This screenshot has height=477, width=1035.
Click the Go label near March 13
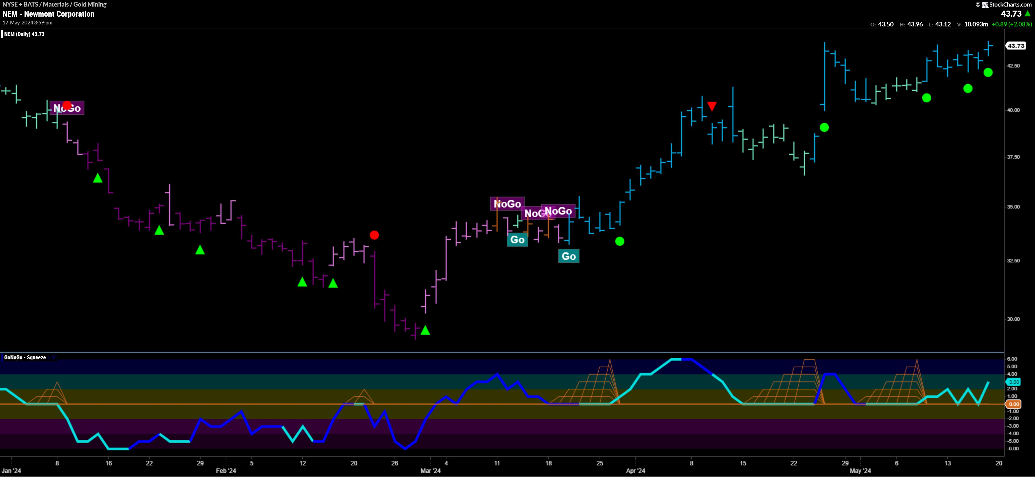517,240
